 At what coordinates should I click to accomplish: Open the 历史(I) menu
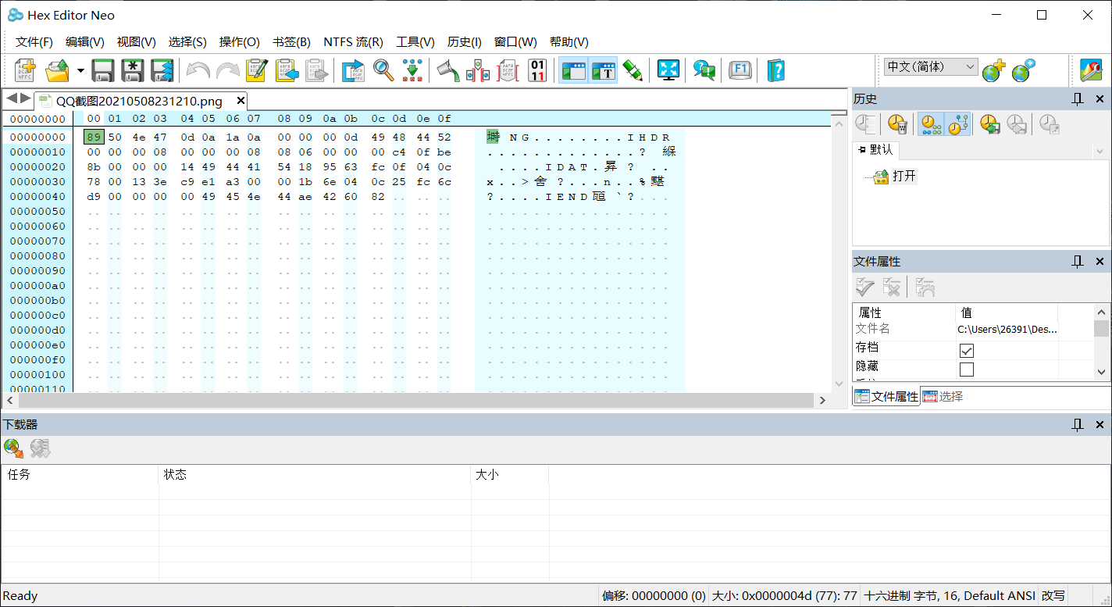pyautogui.click(x=465, y=42)
